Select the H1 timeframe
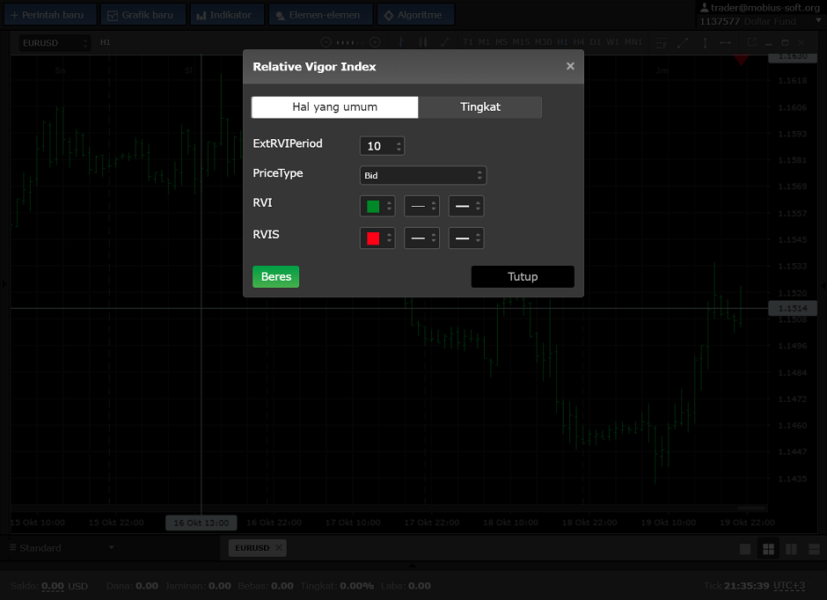 563,42
